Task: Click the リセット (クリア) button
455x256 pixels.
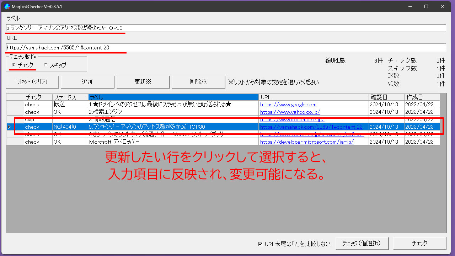Action: coord(32,82)
